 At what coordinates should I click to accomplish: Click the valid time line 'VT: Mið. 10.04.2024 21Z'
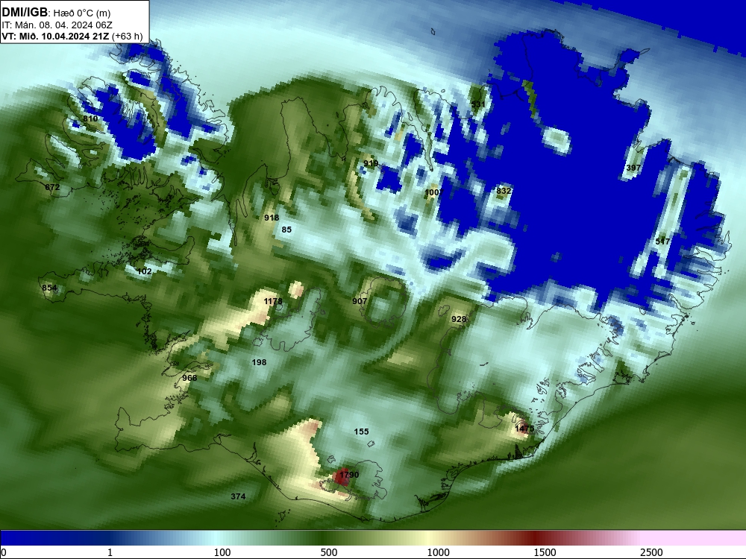55,36
